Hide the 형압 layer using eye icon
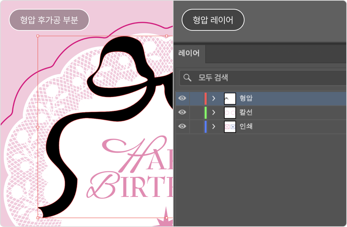This screenshot has width=347, height=227. point(183,98)
